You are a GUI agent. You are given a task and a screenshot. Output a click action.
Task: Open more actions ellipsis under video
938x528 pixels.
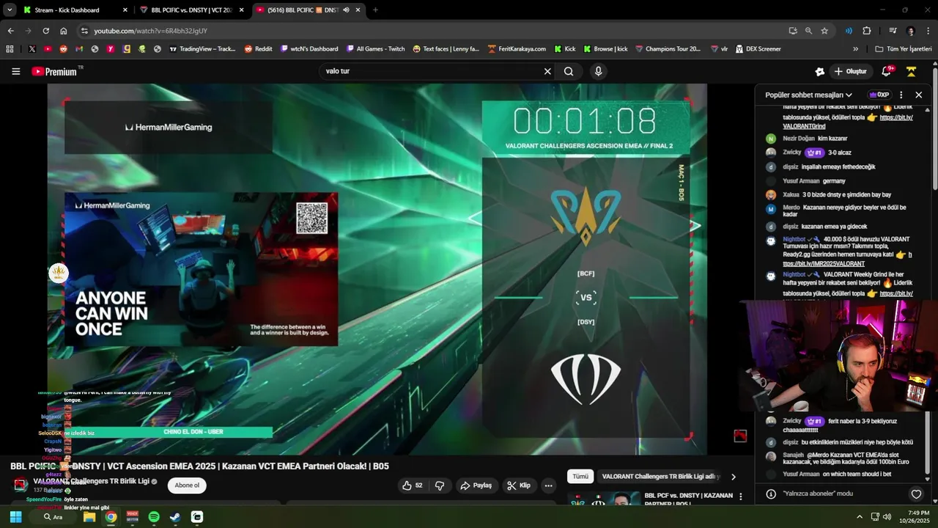tap(548, 485)
